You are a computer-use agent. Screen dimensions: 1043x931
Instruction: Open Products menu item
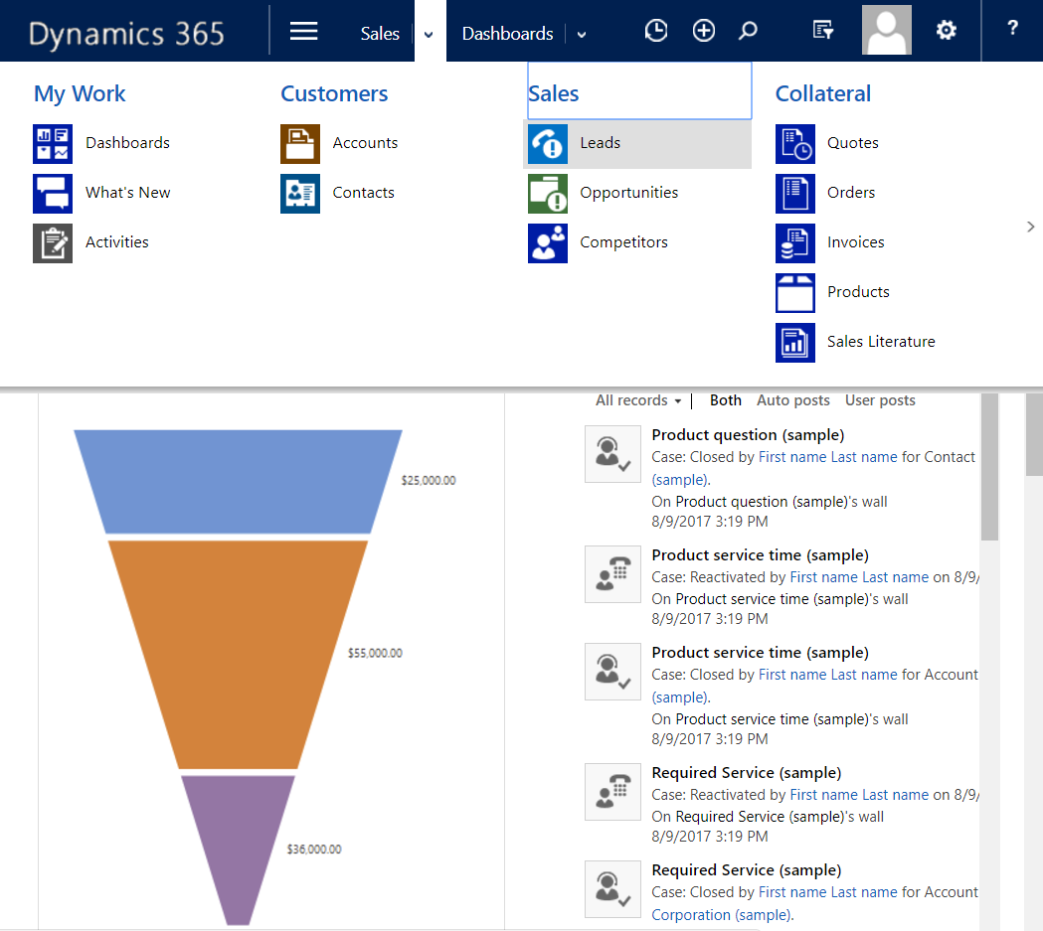click(x=858, y=292)
